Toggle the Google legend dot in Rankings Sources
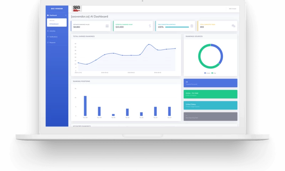The image size is (285, 171). pos(205,73)
